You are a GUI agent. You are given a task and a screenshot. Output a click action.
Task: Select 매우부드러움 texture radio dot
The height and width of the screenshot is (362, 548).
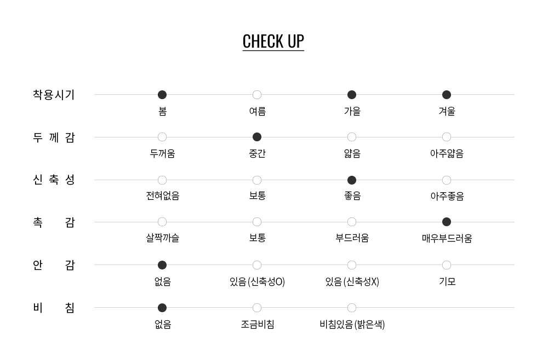coord(447,222)
